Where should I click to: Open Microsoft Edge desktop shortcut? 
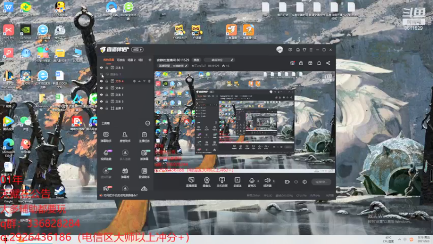pyautogui.click(x=8, y=148)
